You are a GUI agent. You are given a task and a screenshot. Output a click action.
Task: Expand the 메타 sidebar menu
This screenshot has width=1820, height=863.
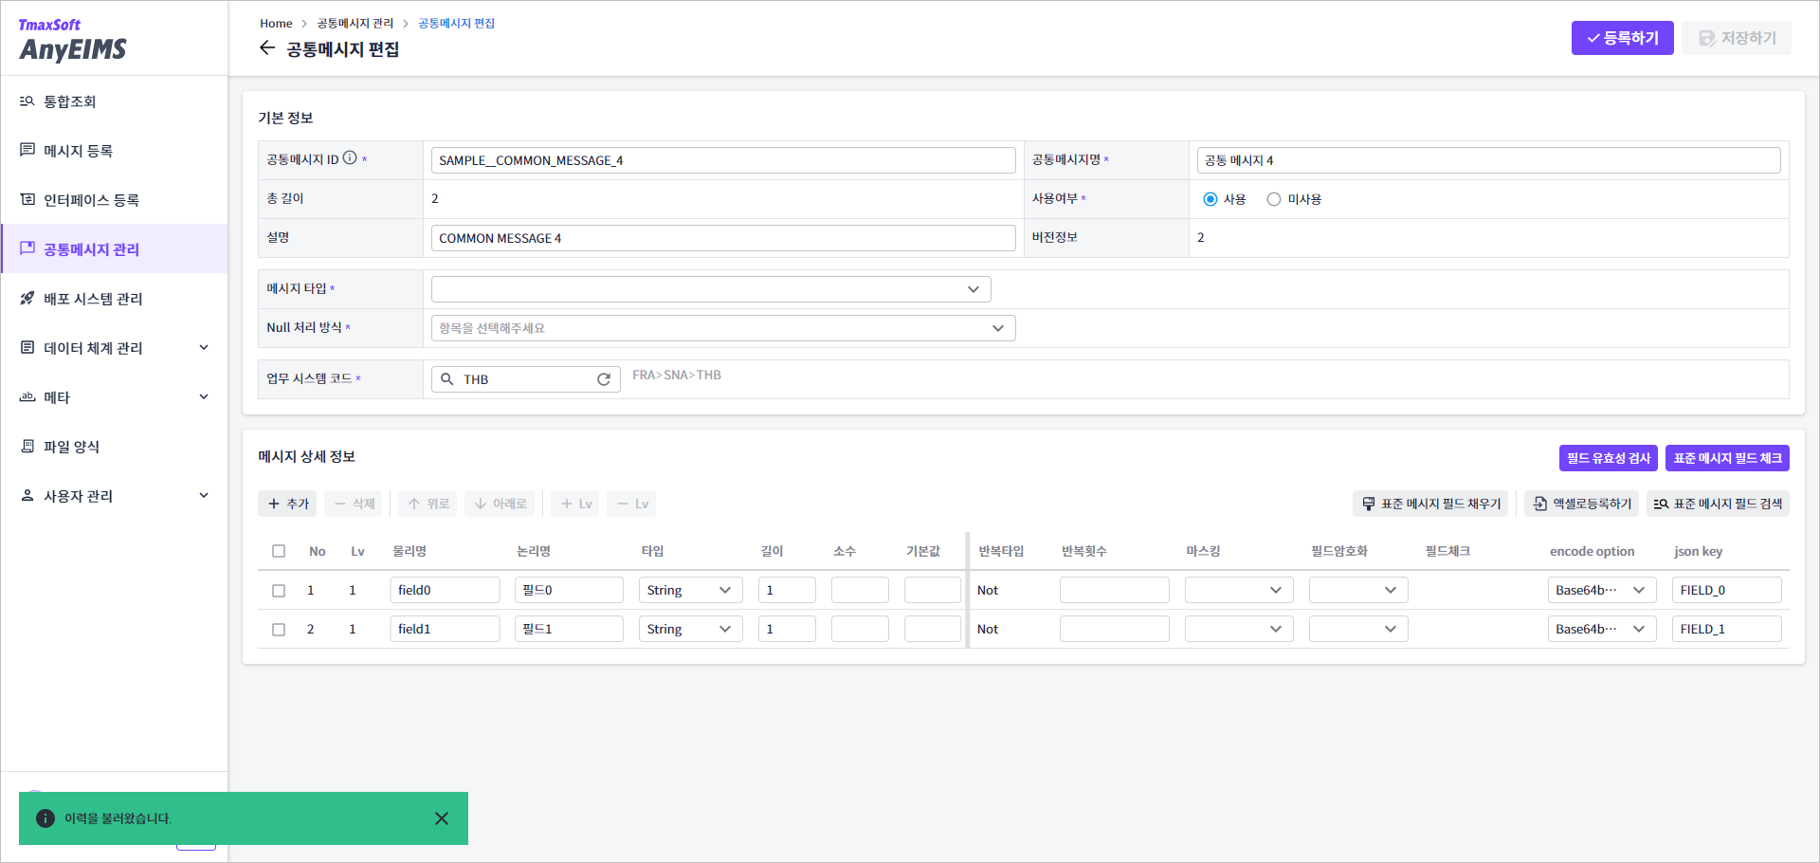click(x=114, y=397)
